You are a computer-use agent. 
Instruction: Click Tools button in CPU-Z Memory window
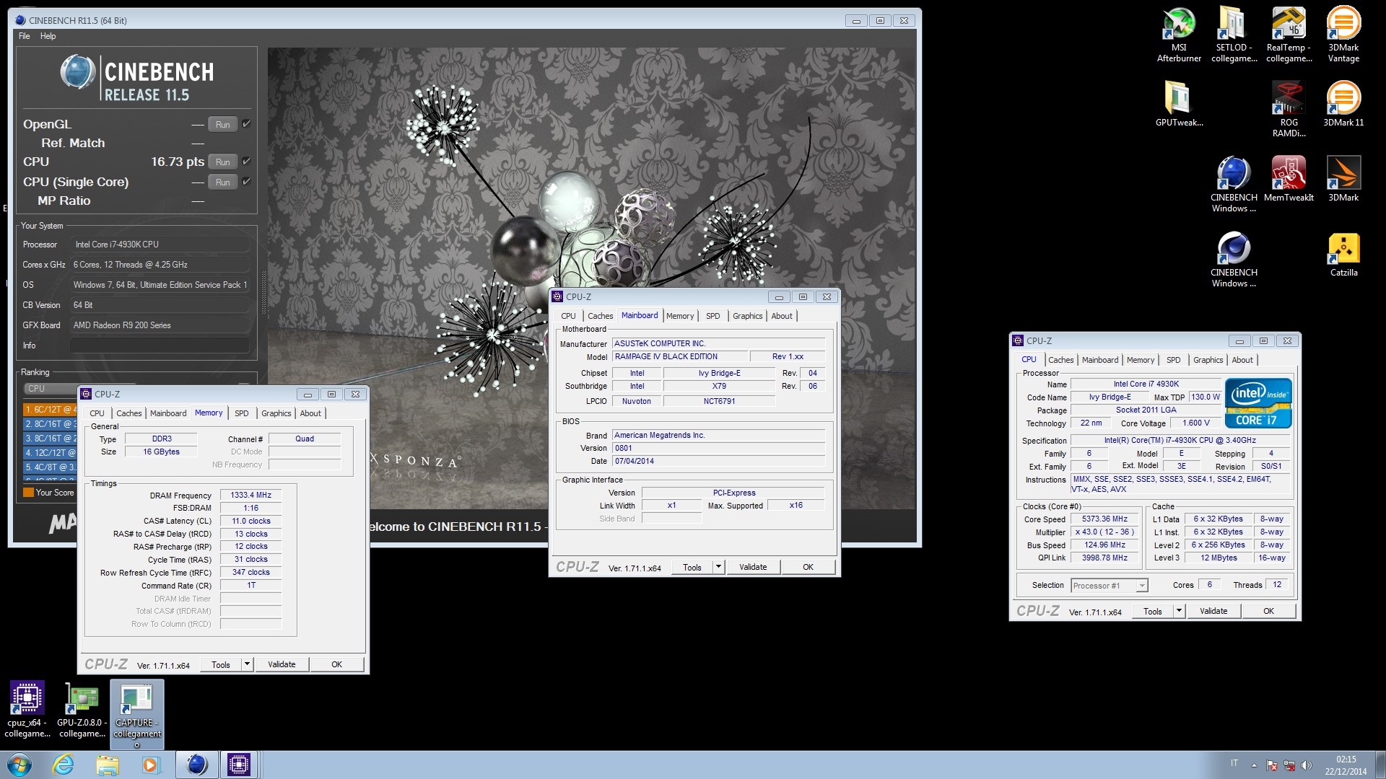pos(221,664)
